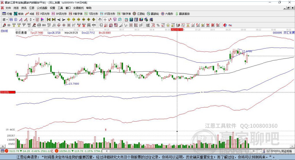Open the P数字表 tool

pyautogui.click(x=76, y=14)
